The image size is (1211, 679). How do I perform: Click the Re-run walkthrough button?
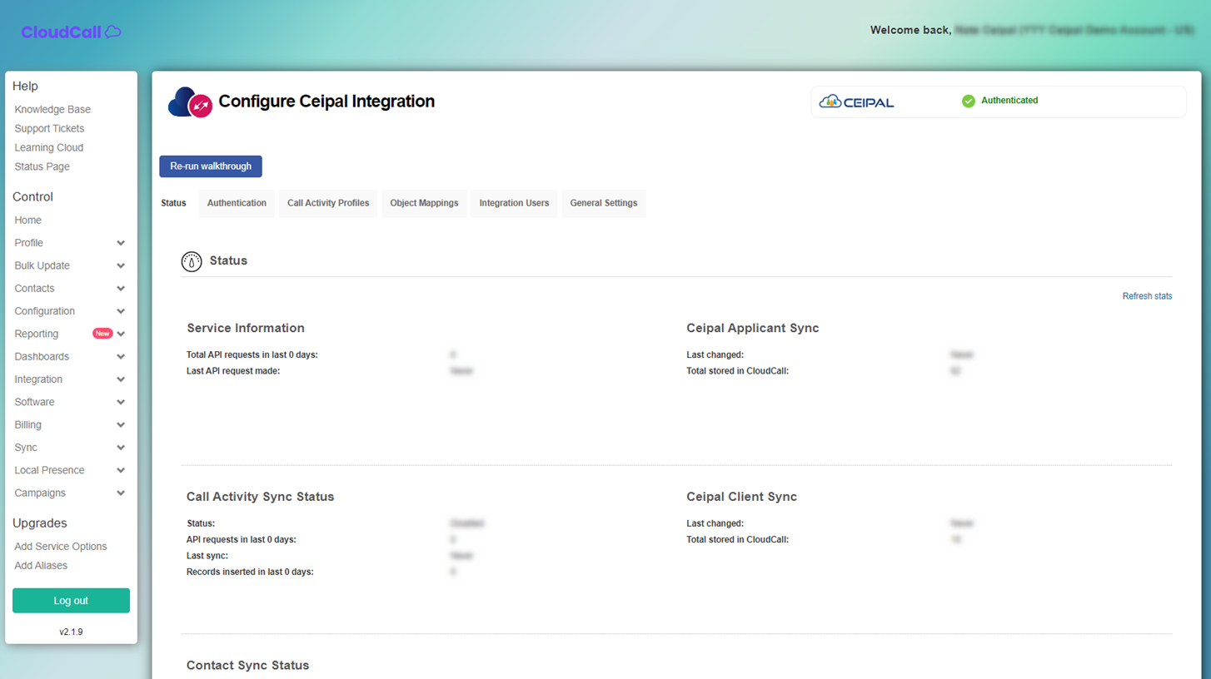pyautogui.click(x=211, y=166)
